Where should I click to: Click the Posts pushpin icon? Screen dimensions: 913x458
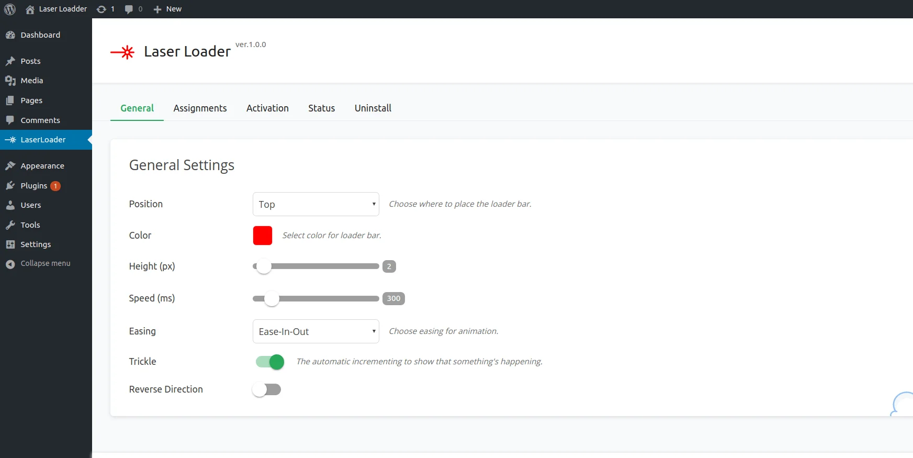pos(10,61)
